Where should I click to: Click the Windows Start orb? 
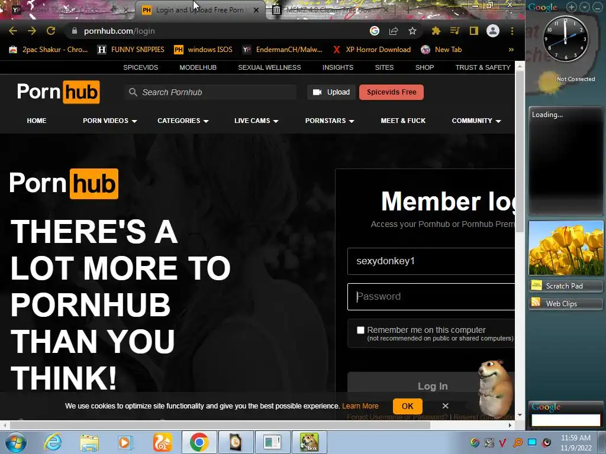tap(16, 442)
